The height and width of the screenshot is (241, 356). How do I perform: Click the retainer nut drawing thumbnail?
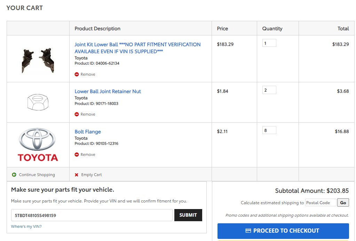tap(38, 102)
